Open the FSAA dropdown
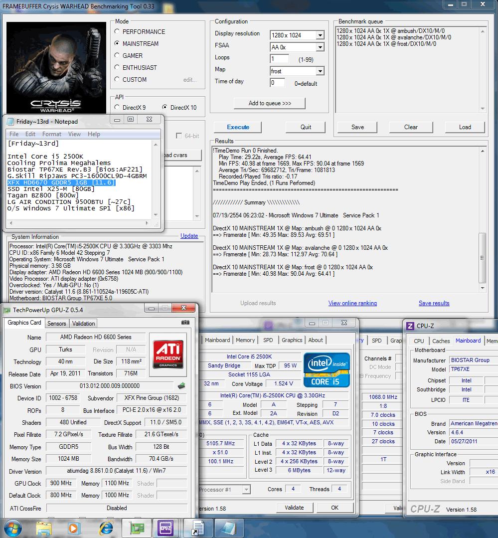The width and height of the screenshot is (498, 538). tap(320, 47)
